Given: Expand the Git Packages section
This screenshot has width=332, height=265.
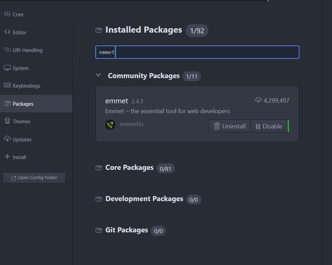Looking at the screenshot, I should 127,230.
